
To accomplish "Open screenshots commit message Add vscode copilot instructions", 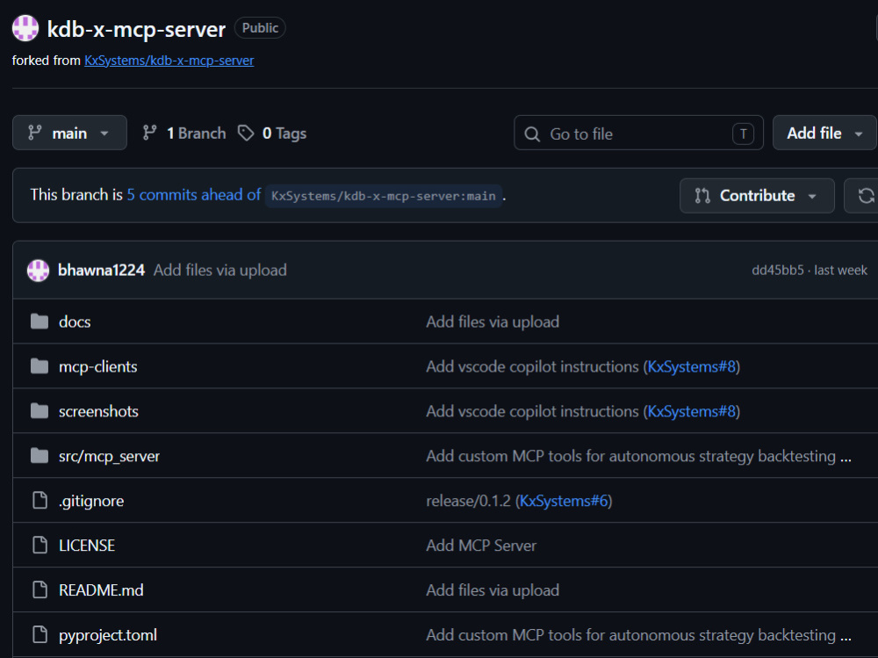I will tap(532, 411).
